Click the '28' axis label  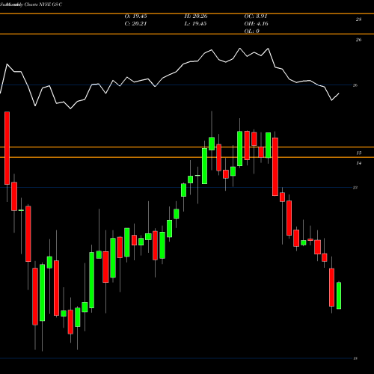point(358,19)
